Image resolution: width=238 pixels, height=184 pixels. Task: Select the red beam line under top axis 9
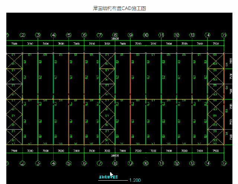[x=131, y=74]
